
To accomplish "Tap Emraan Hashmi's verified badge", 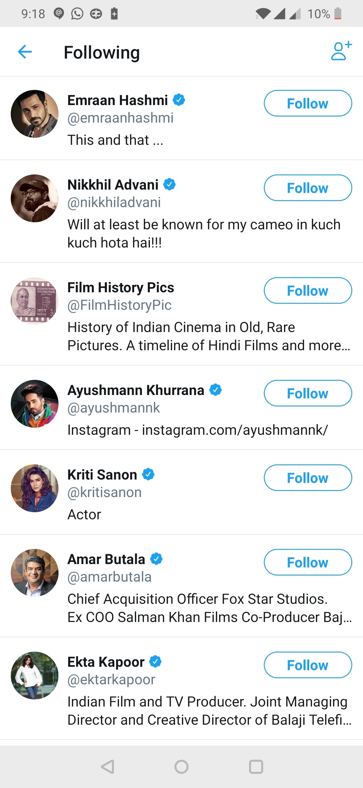I will pos(179,100).
